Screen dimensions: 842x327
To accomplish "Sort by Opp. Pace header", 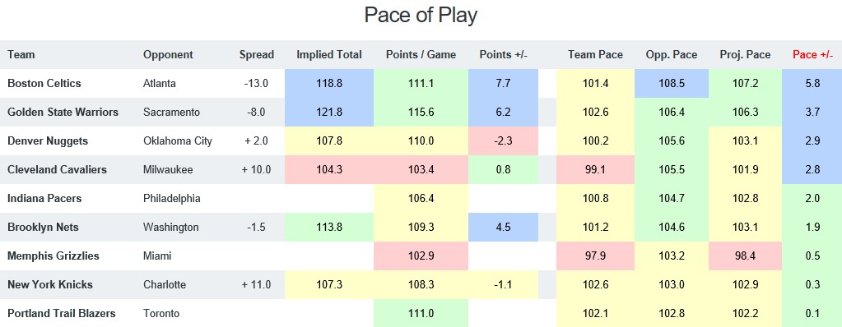I will (x=672, y=55).
